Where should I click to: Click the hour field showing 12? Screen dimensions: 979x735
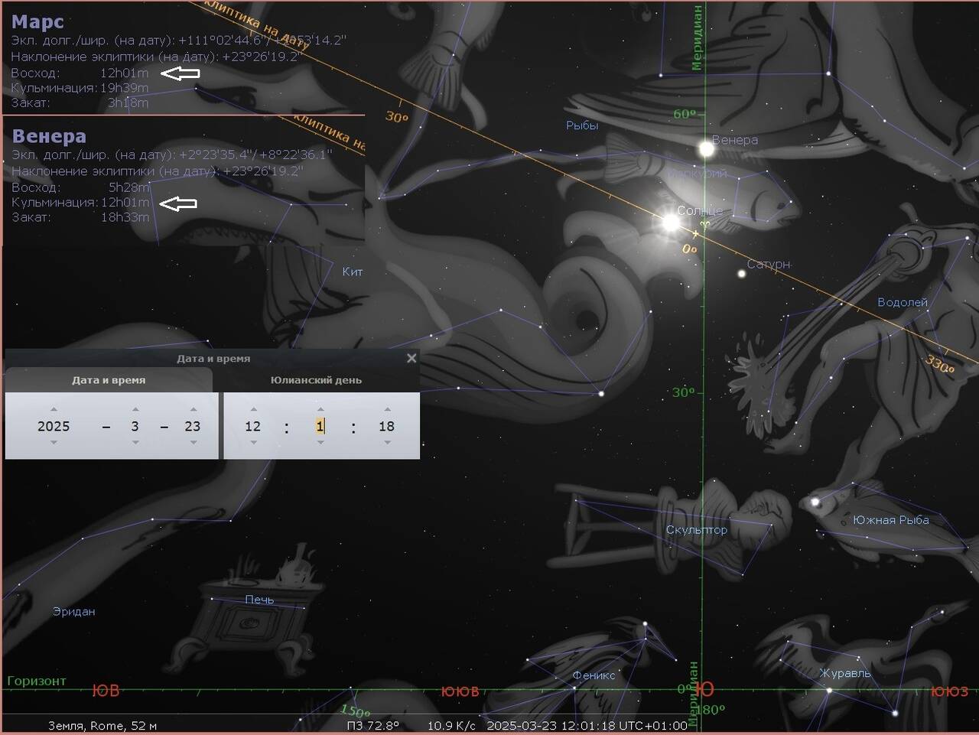click(253, 426)
